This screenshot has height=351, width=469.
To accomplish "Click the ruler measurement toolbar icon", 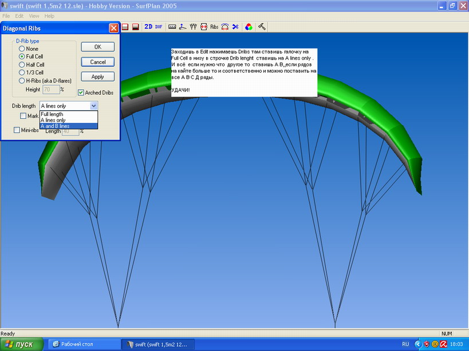I will coord(172,27).
